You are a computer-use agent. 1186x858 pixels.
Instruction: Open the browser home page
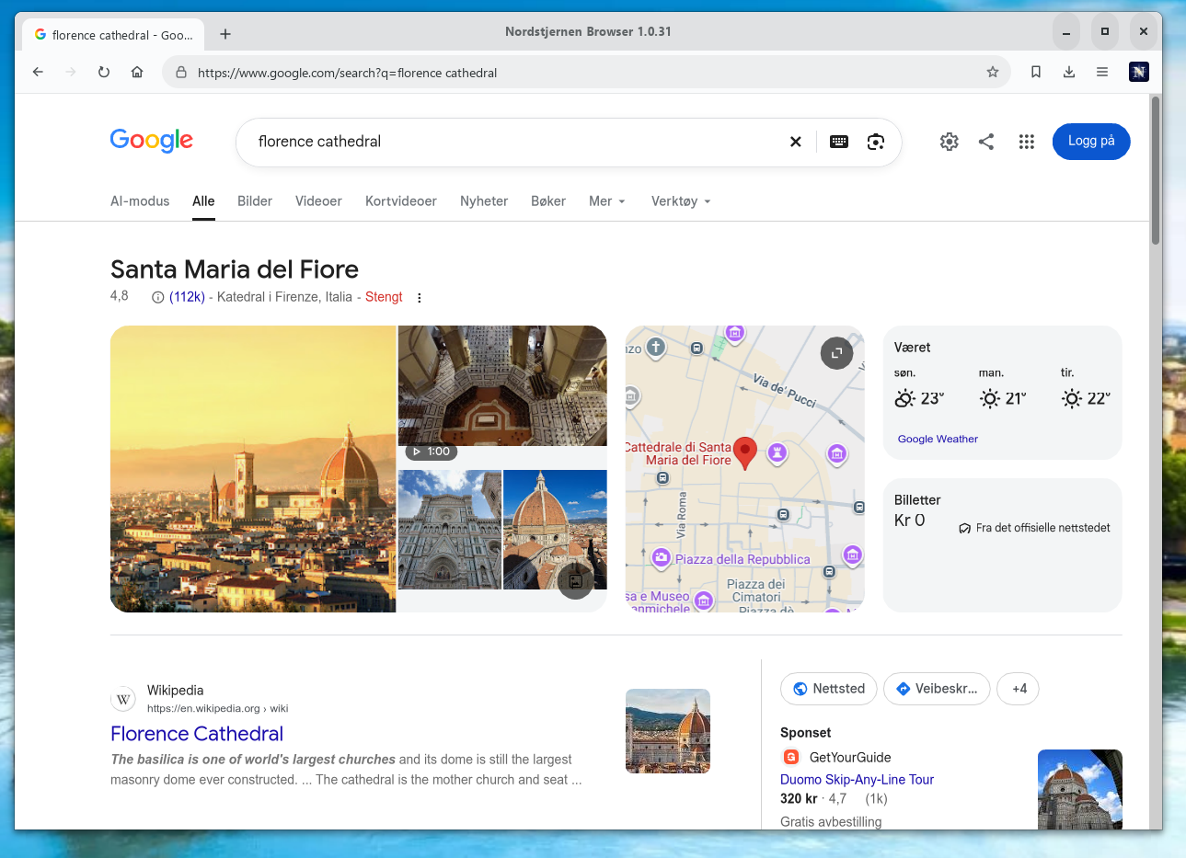pos(137,72)
